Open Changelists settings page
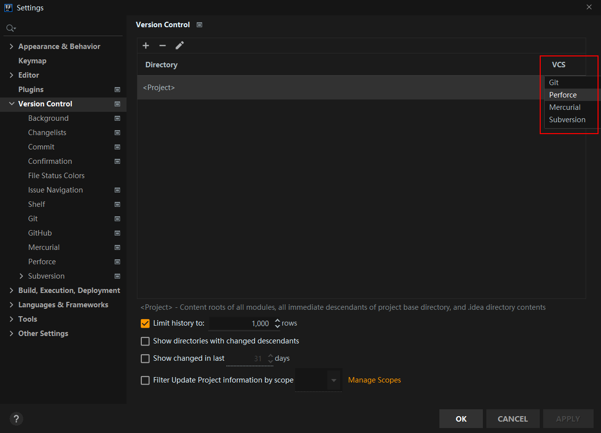Image resolution: width=601 pixels, height=433 pixels. tap(47, 133)
